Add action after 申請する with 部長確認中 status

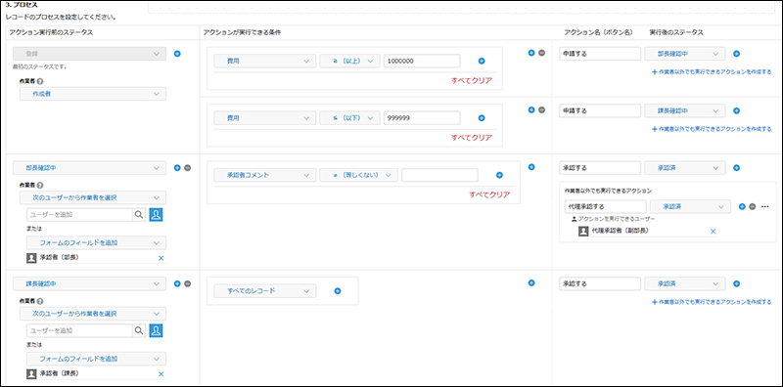tap(736, 54)
